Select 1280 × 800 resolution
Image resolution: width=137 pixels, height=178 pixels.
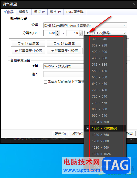(x=105, y=141)
